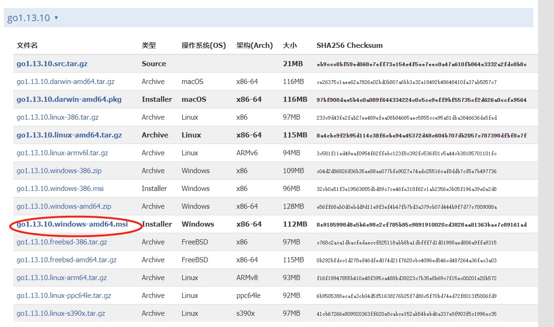554x327 pixels.
Task: Click the vertical scrollbar on the right
Action: tap(546, 163)
